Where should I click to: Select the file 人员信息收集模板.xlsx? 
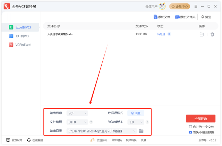click(x=60, y=34)
